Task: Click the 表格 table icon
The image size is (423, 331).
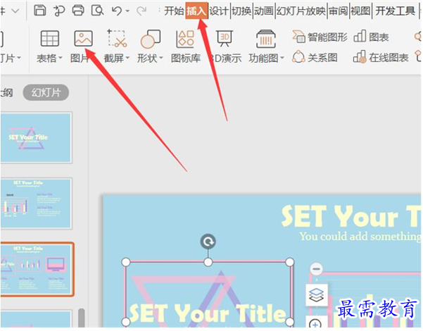Action: [50, 38]
